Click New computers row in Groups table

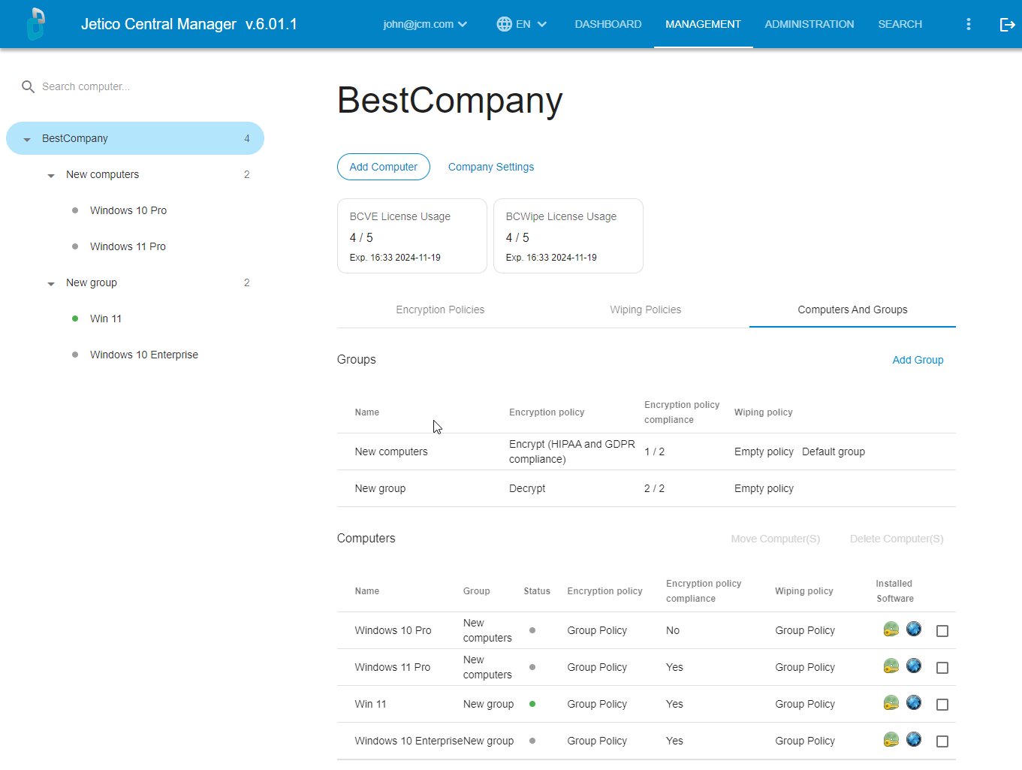point(647,451)
